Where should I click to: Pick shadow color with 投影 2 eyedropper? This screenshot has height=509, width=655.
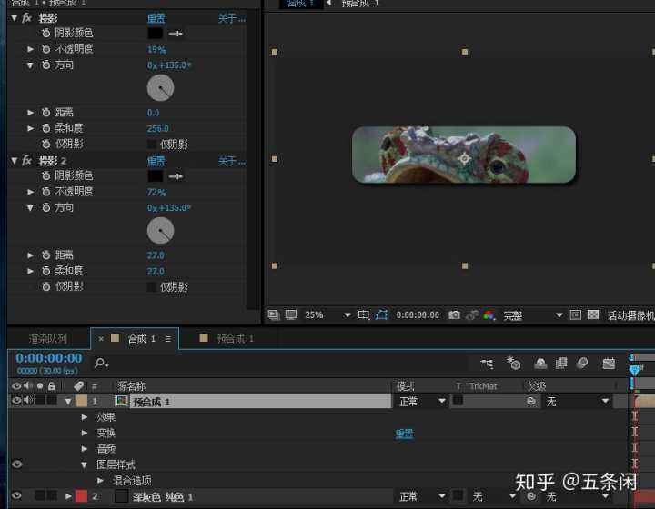(x=176, y=176)
